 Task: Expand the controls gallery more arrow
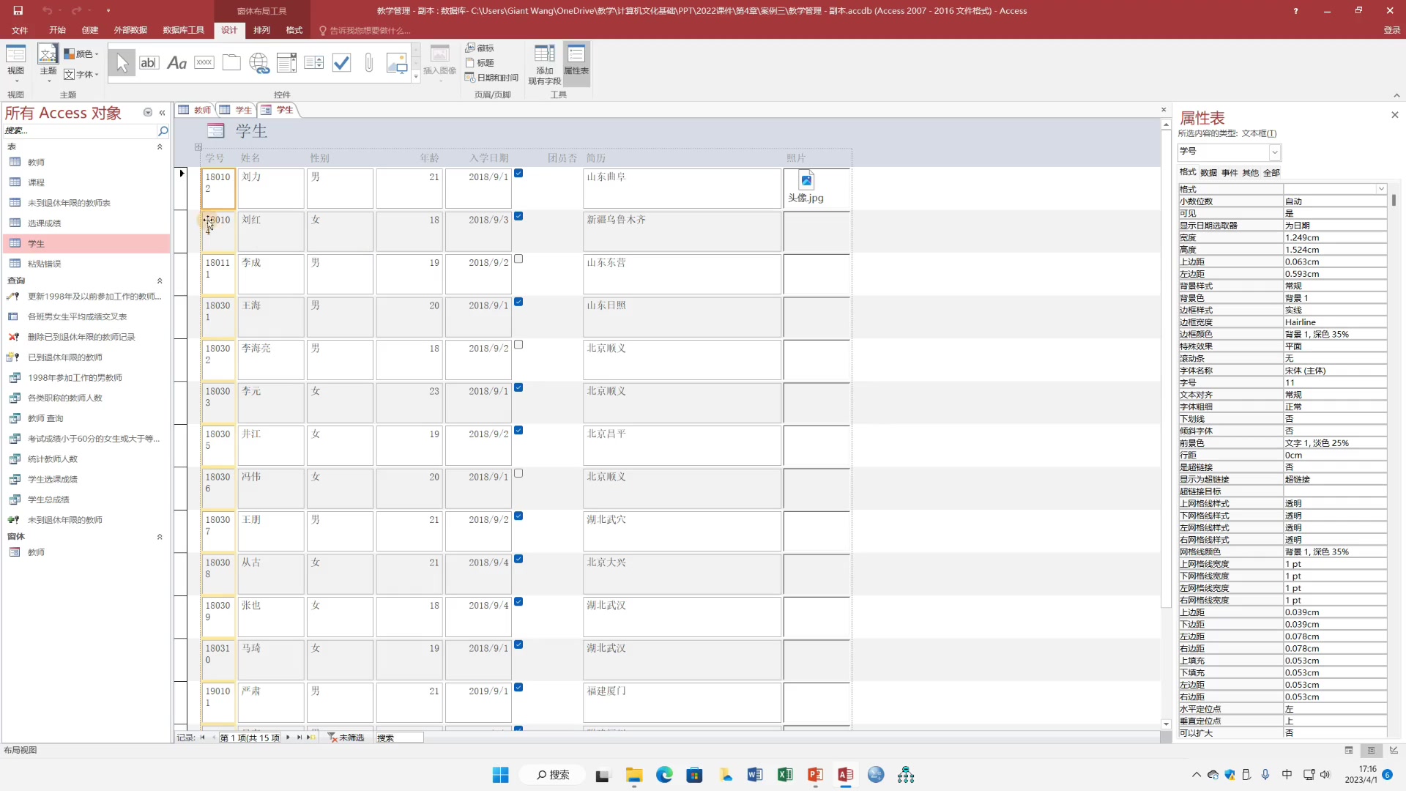[416, 76]
